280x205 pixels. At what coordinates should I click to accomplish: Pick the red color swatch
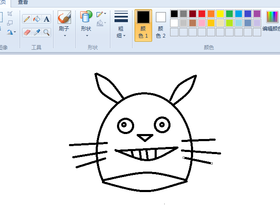[202, 14]
